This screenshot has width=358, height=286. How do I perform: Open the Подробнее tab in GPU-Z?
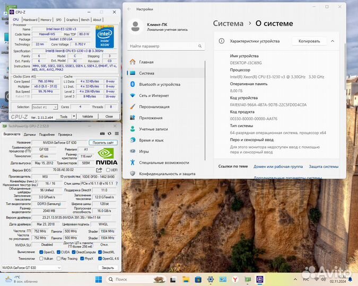point(47,135)
